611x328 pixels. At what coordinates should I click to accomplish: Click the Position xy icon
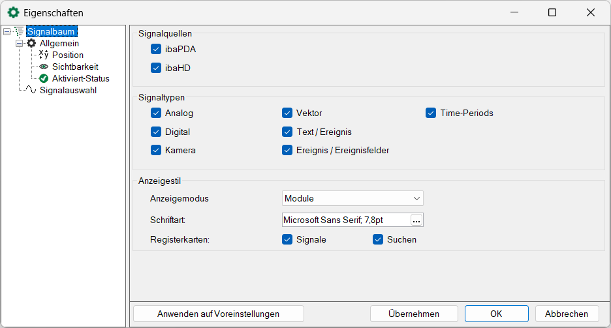tap(44, 55)
